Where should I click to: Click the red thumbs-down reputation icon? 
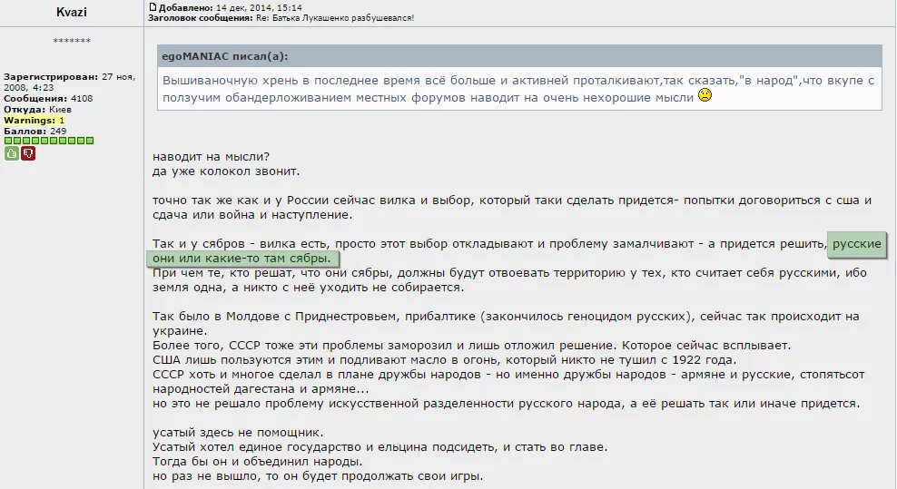pyautogui.click(x=28, y=153)
